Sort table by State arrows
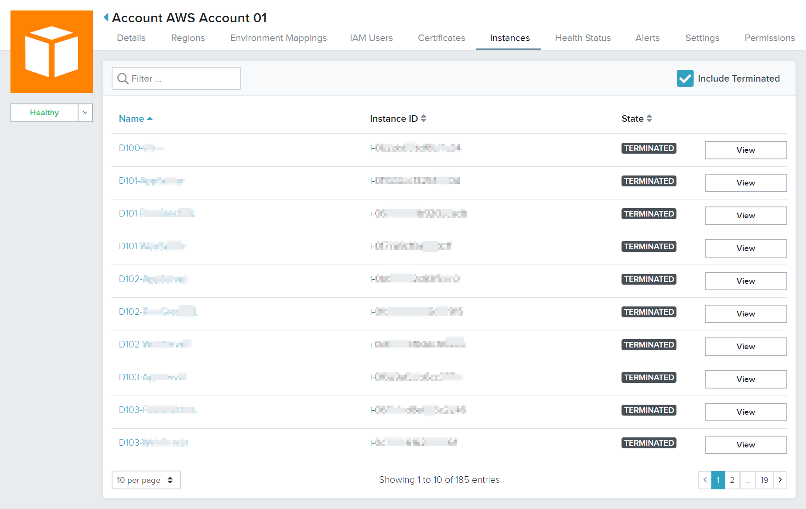Image resolution: width=806 pixels, height=509 pixels. click(649, 118)
